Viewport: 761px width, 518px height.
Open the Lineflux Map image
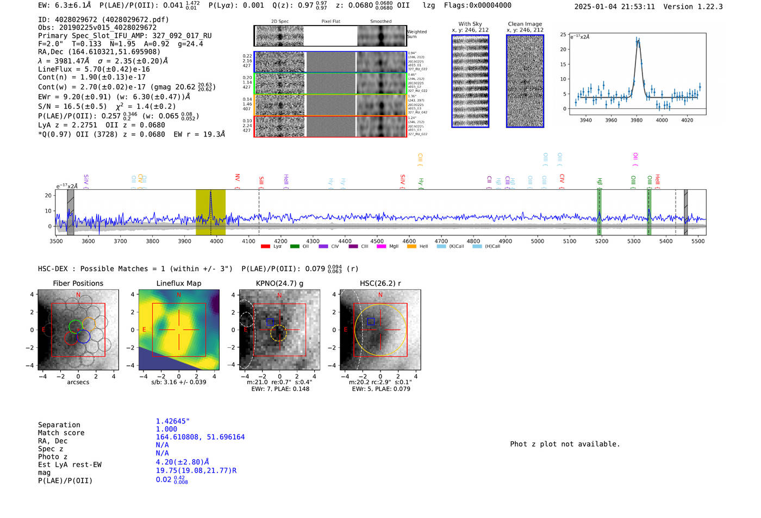coord(179,330)
